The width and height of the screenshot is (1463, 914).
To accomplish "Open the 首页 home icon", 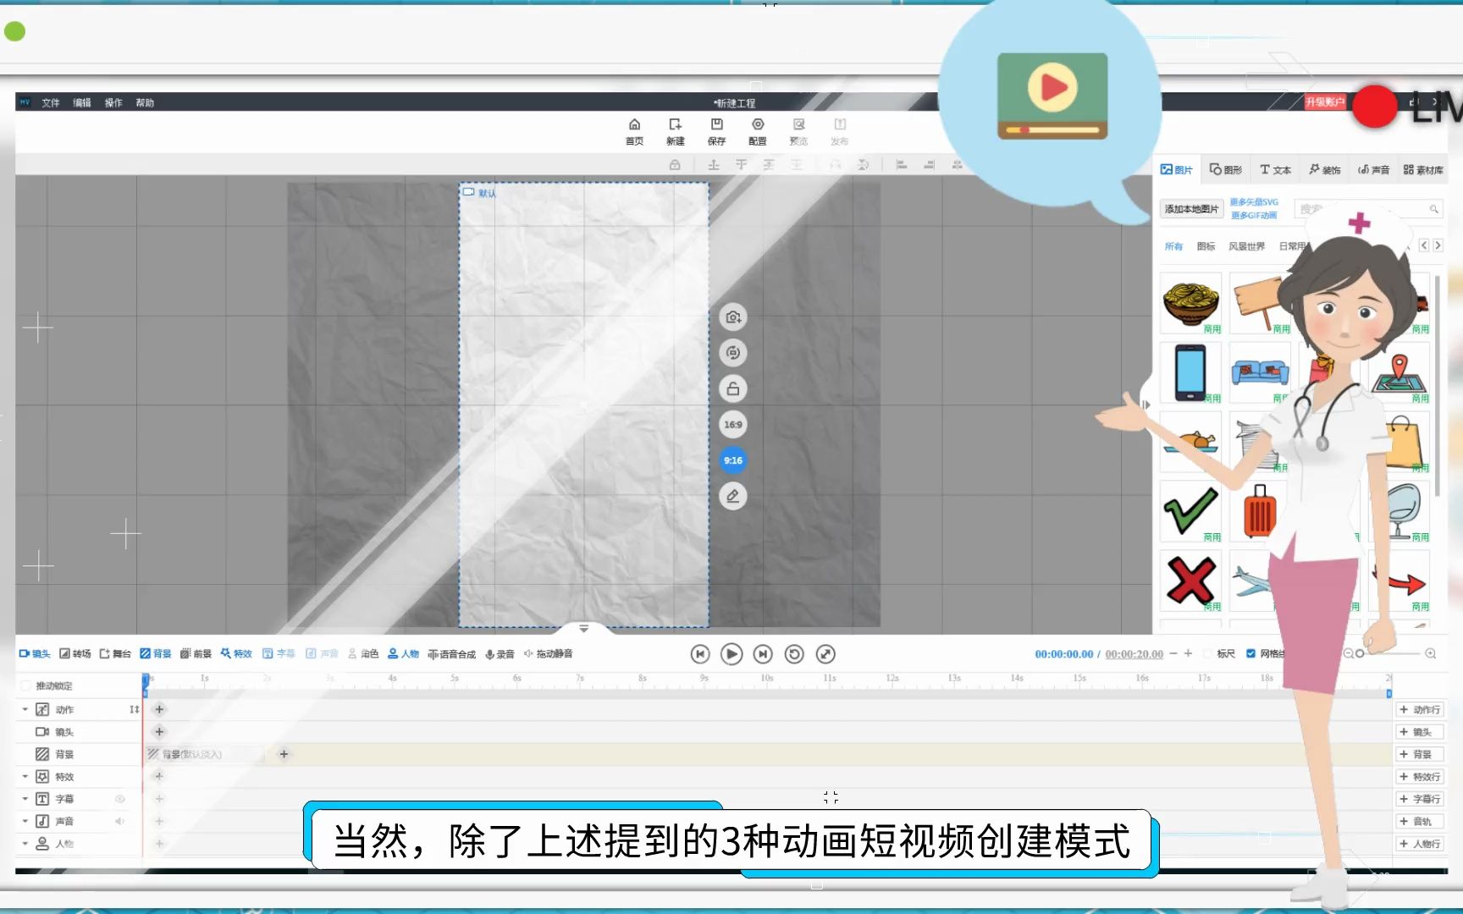I will 634,131.
